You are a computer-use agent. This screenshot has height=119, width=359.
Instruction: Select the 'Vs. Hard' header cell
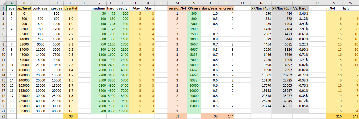coord(301,8)
